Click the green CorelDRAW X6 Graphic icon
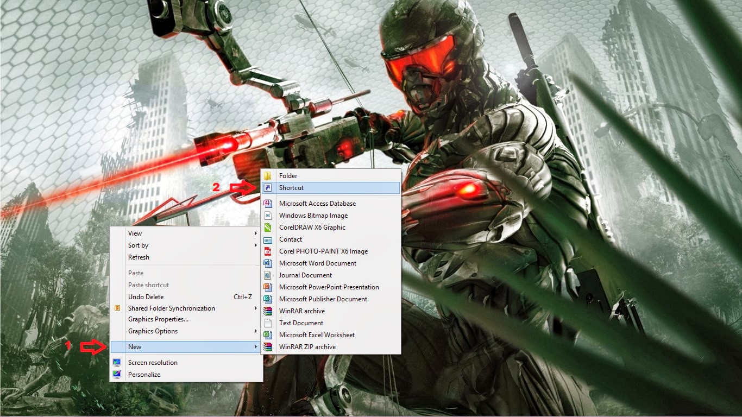Viewport: 742px width, 417px height. pos(267,228)
